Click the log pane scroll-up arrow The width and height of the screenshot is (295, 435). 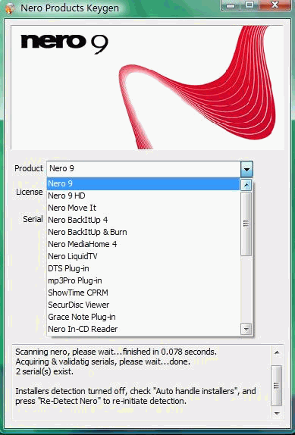[x=276, y=352]
